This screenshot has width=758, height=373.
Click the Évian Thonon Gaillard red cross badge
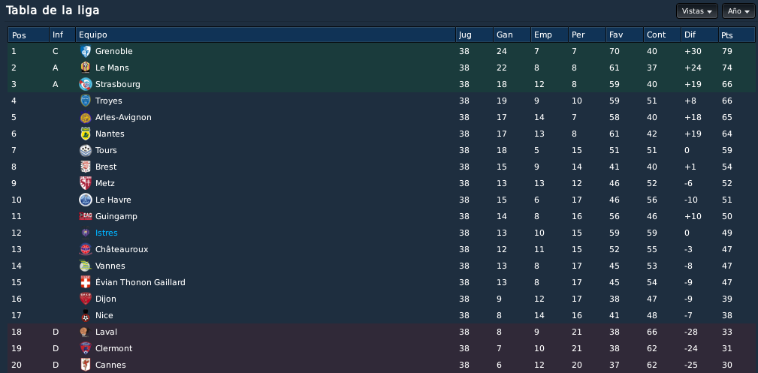[x=86, y=282]
